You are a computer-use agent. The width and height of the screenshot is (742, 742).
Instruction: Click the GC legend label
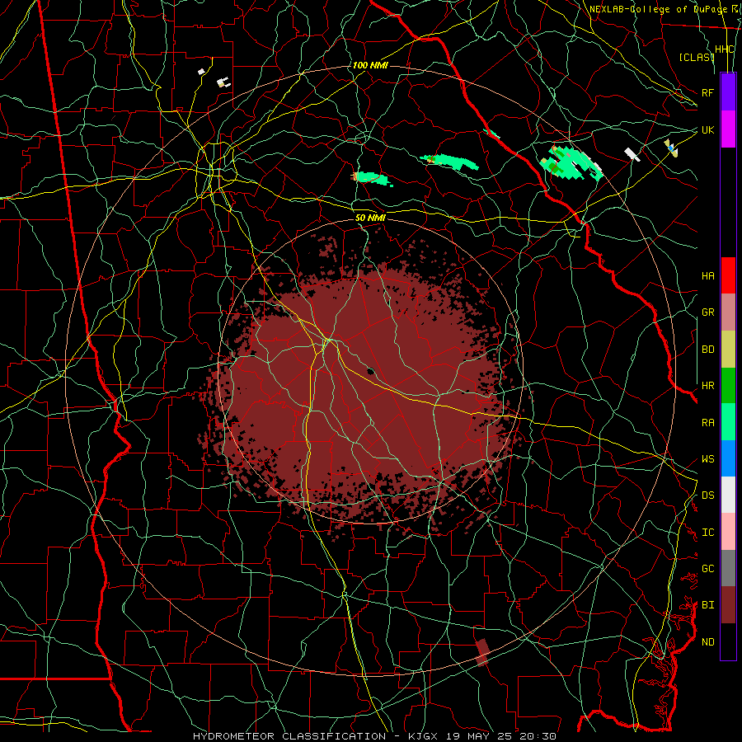(707, 569)
